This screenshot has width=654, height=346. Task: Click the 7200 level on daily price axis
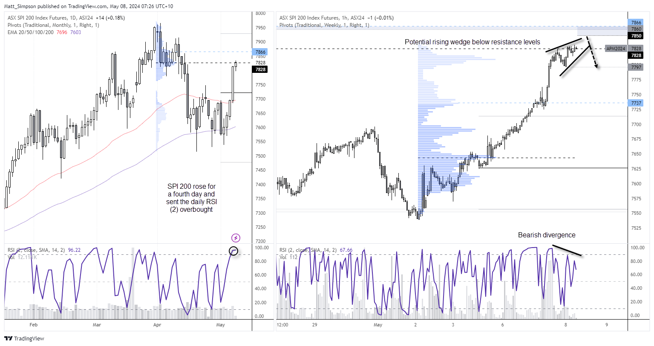click(260, 241)
